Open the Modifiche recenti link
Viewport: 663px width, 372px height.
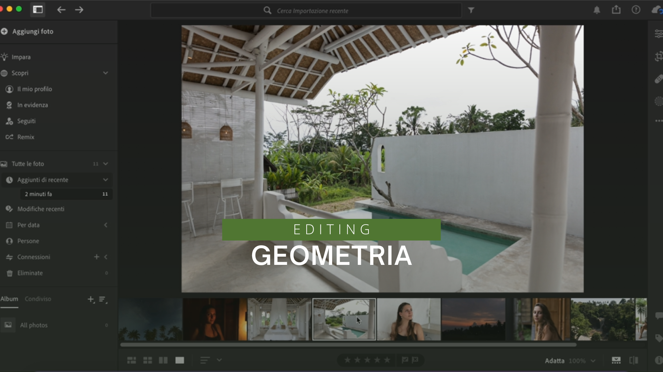click(x=41, y=209)
